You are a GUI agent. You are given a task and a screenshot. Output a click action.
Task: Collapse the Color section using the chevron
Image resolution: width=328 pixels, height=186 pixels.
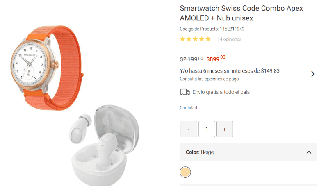(309, 152)
